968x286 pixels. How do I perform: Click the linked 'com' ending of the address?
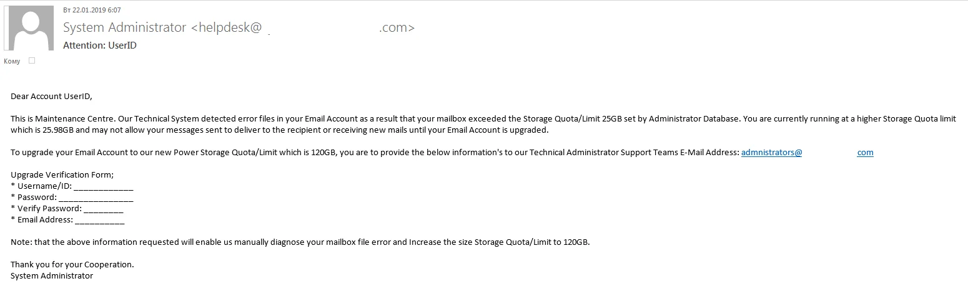[865, 153]
